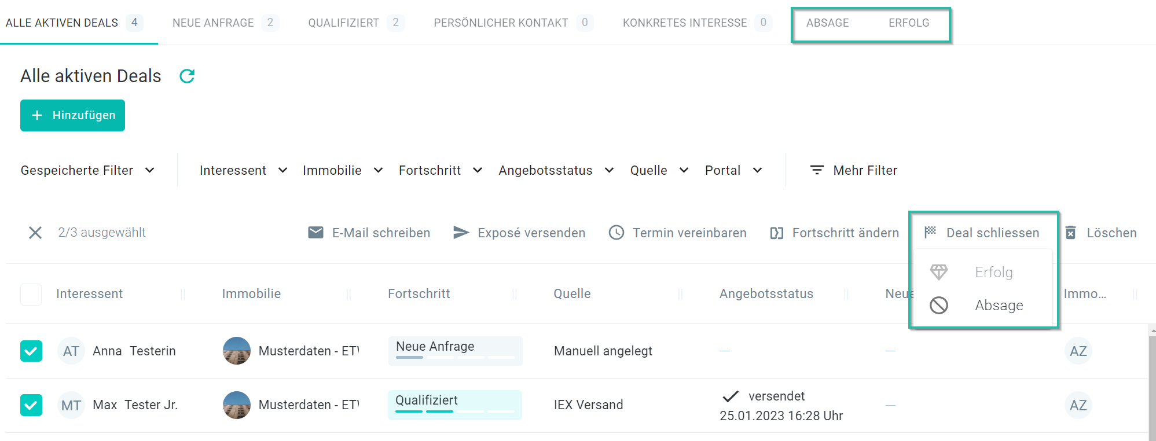Choose Absage in Deal schliessen menu
The image size is (1156, 441).
[x=999, y=305]
